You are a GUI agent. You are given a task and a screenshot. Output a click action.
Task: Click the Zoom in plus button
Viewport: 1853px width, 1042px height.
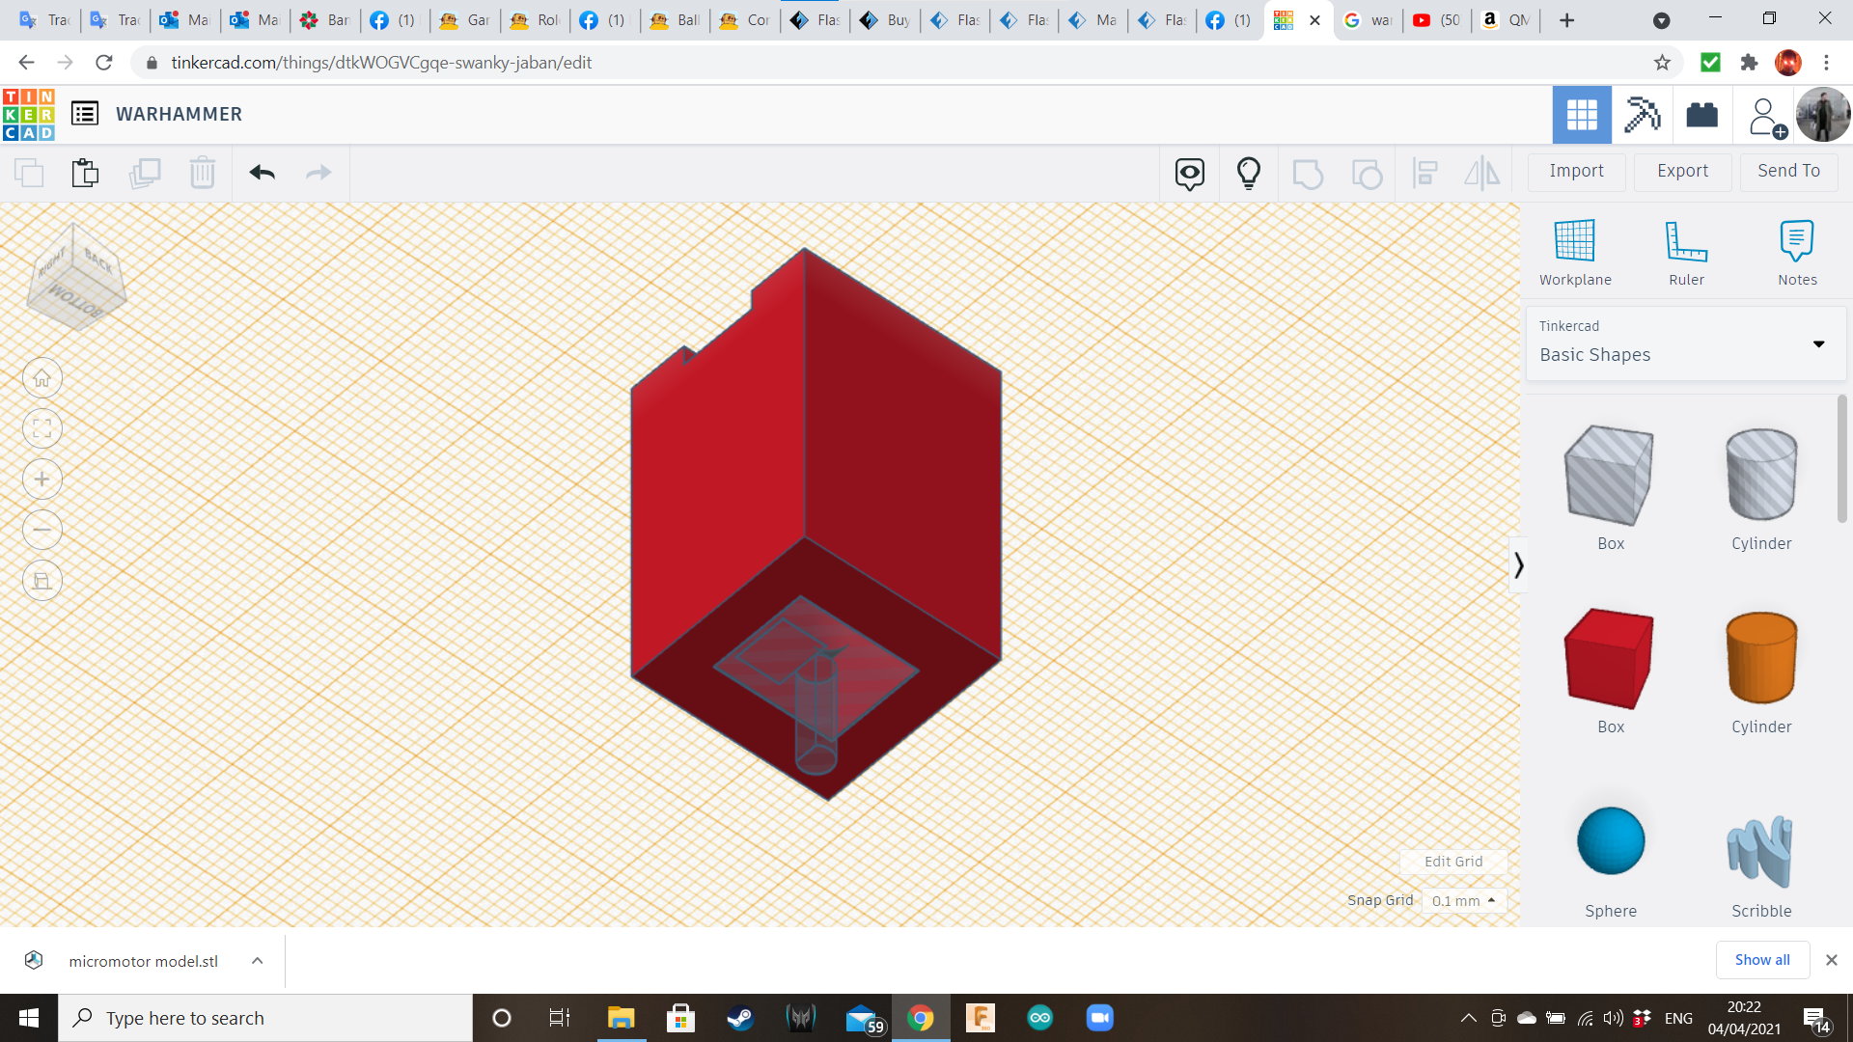coord(42,480)
